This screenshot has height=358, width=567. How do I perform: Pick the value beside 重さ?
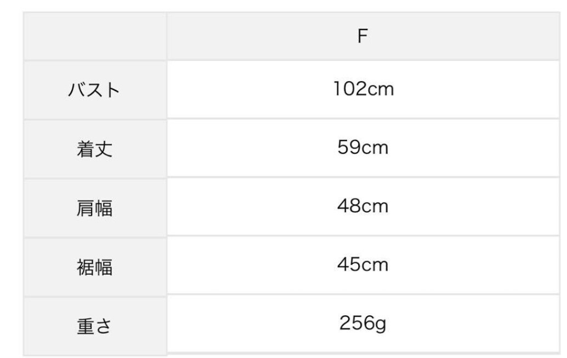click(x=362, y=324)
